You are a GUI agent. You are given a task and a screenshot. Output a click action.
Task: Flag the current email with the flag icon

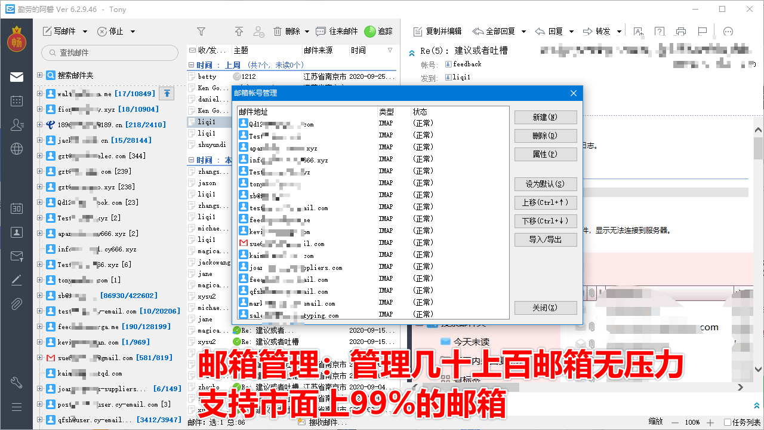coord(702,31)
